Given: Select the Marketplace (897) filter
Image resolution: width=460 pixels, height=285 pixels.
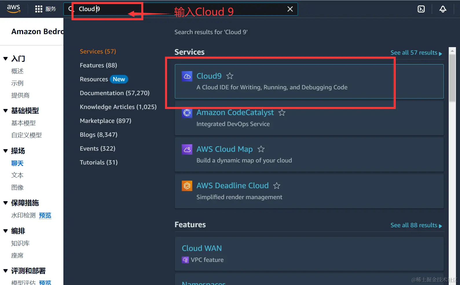Looking at the screenshot, I should 105,121.
